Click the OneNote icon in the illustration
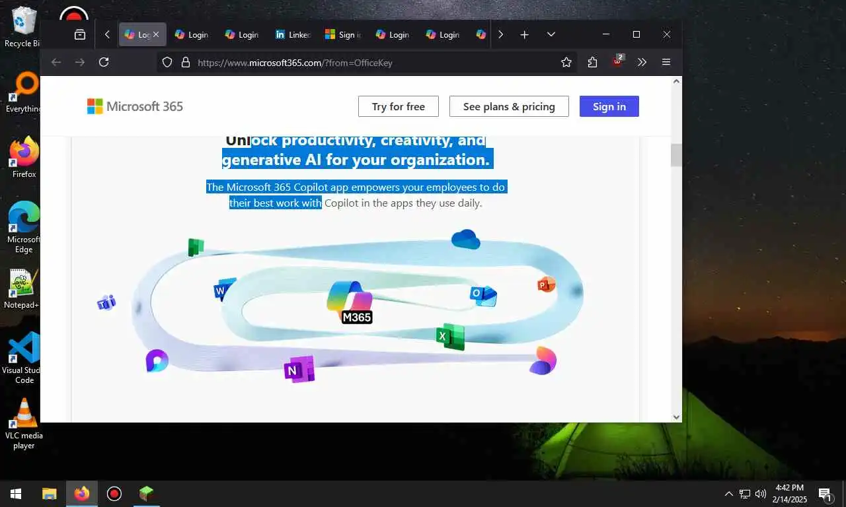The height and width of the screenshot is (507, 846). tap(299, 369)
